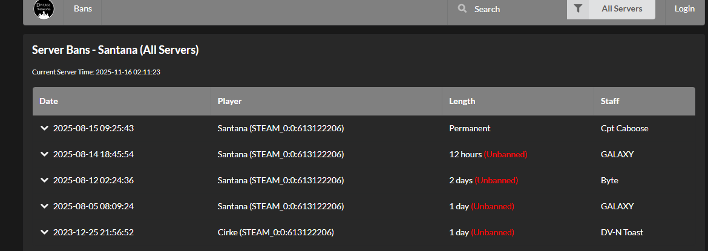The width and height of the screenshot is (708, 251).
Task: Expand the 2025-08-14 18:45:54 ban row
Action: pos(44,154)
